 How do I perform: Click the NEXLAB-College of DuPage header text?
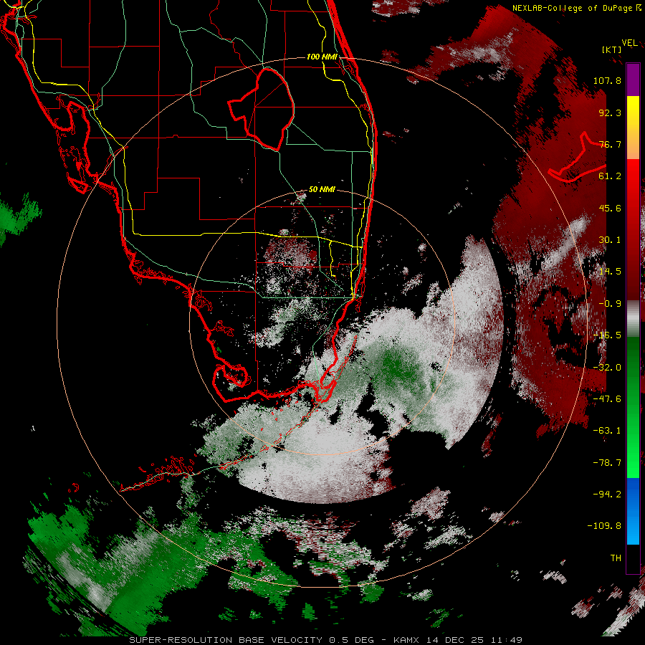[578, 8]
